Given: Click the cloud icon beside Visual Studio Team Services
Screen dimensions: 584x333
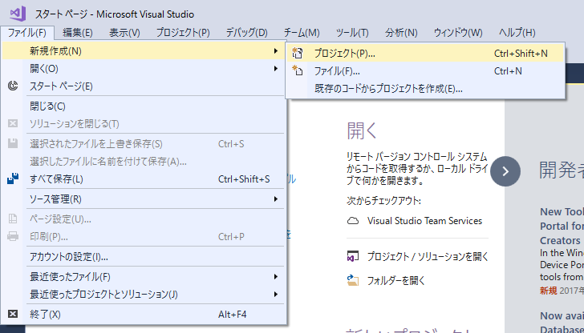Looking at the screenshot, I should [353, 221].
